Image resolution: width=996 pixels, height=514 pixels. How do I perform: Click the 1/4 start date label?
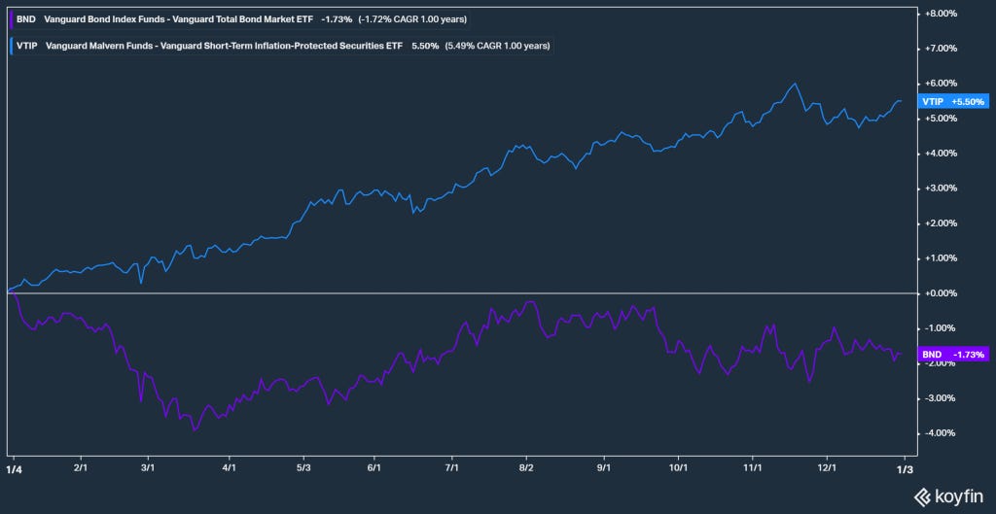pyautogui.click(x=12, y=467)
